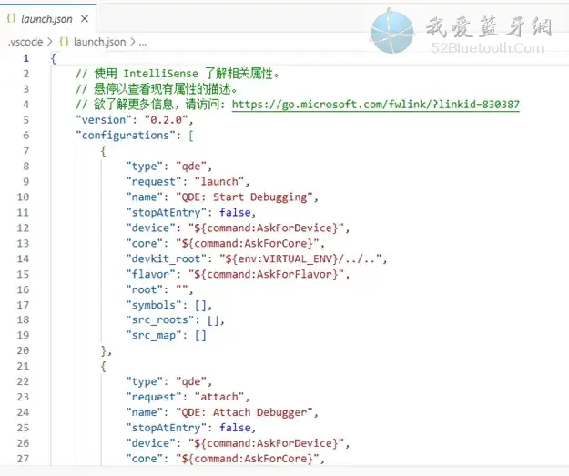
Task: Click line number 21 in gutter
Action: click(23, 366)
